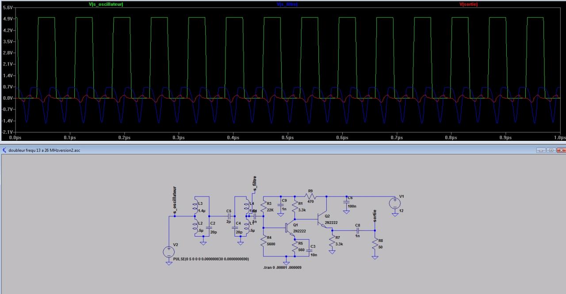Click the s_filtre net label
566x294 pixels.
click(x=255, y=184)
